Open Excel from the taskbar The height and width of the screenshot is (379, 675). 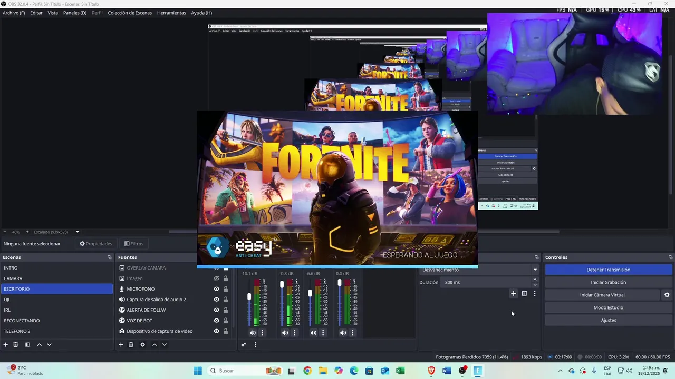tap(400, 371)
